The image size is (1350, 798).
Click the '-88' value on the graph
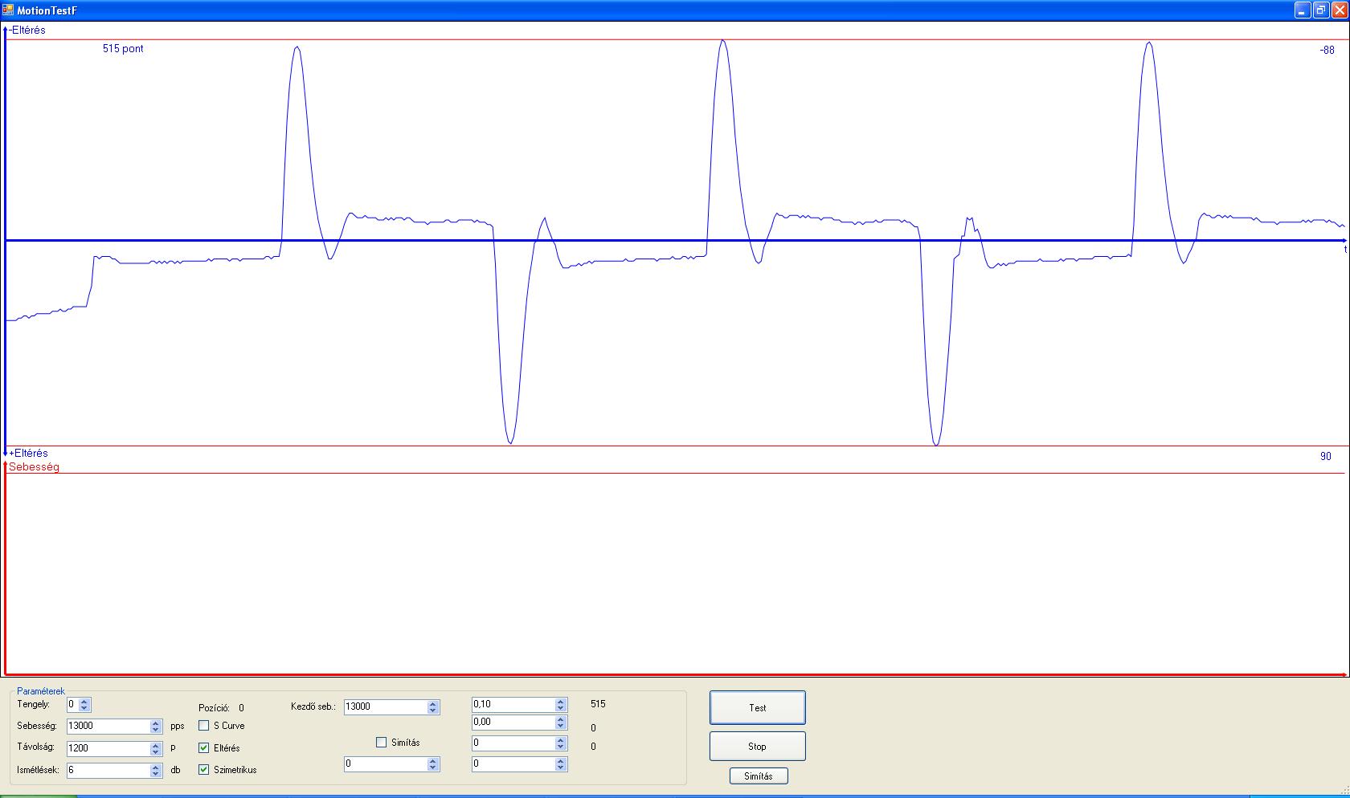click(1327, 50)
